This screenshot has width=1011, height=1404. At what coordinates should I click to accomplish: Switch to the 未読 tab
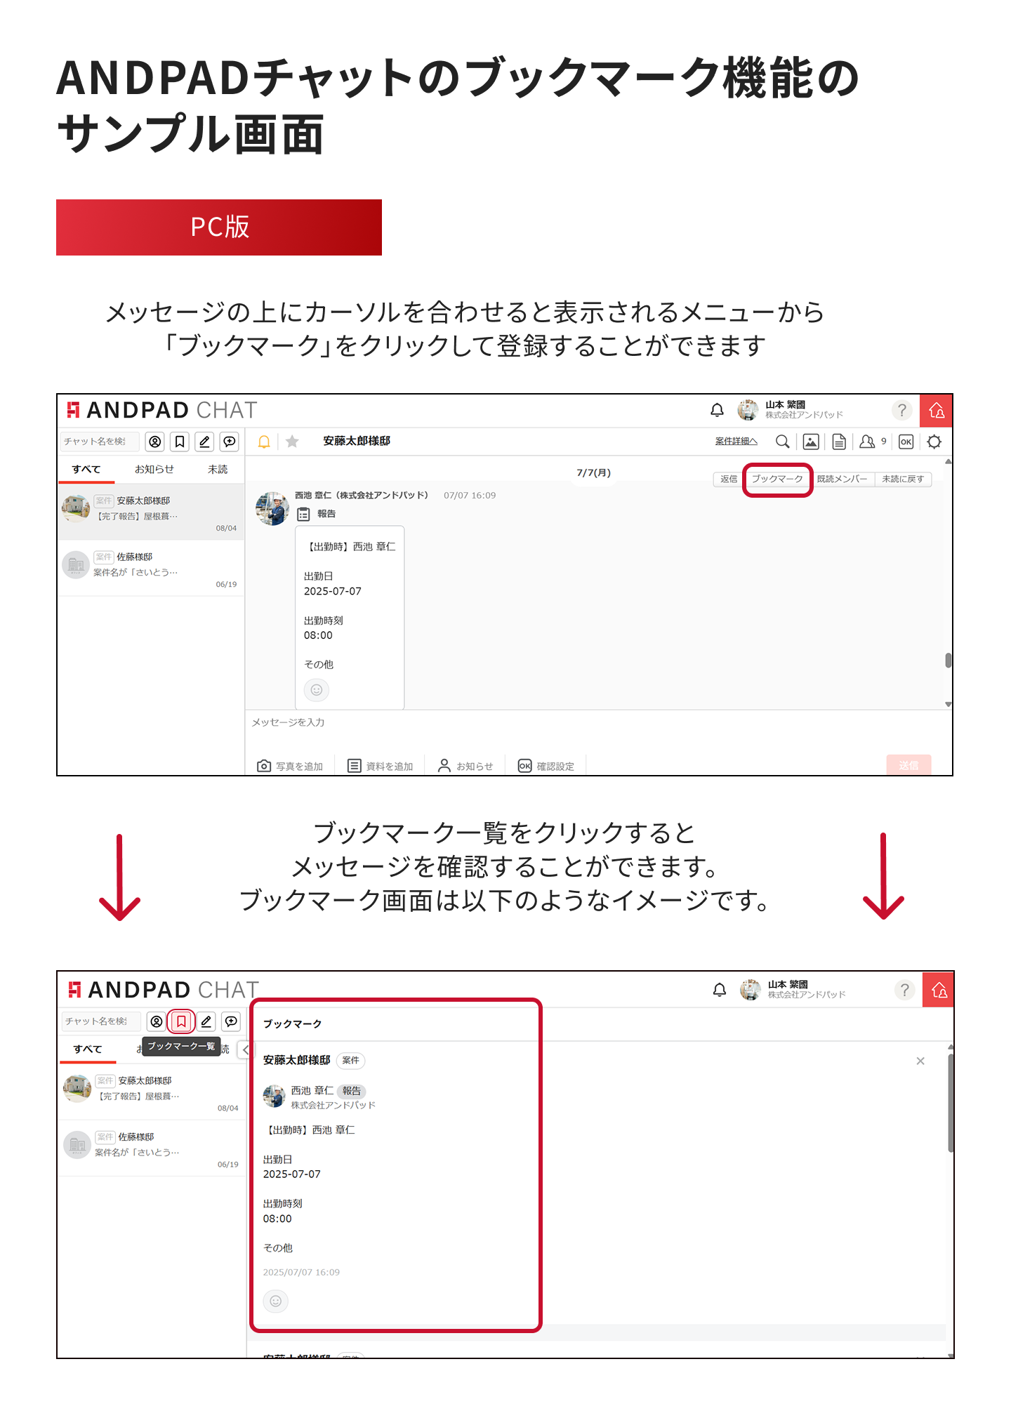coord(218,469)
